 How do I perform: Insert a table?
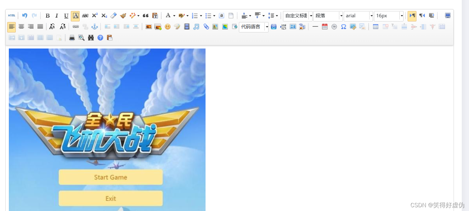pyautogui.click(x=376, y=27)
